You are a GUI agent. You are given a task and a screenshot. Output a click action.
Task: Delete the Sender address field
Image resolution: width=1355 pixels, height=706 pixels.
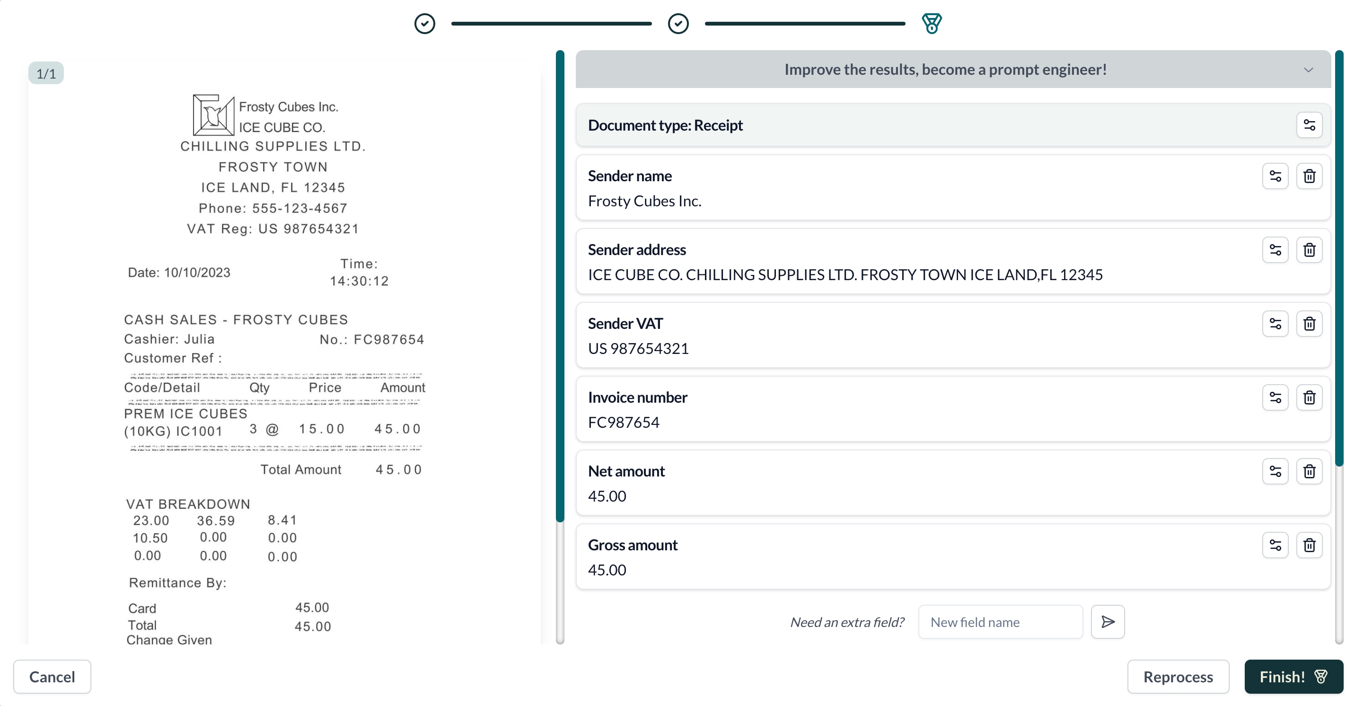click(x=1310, y=250)
